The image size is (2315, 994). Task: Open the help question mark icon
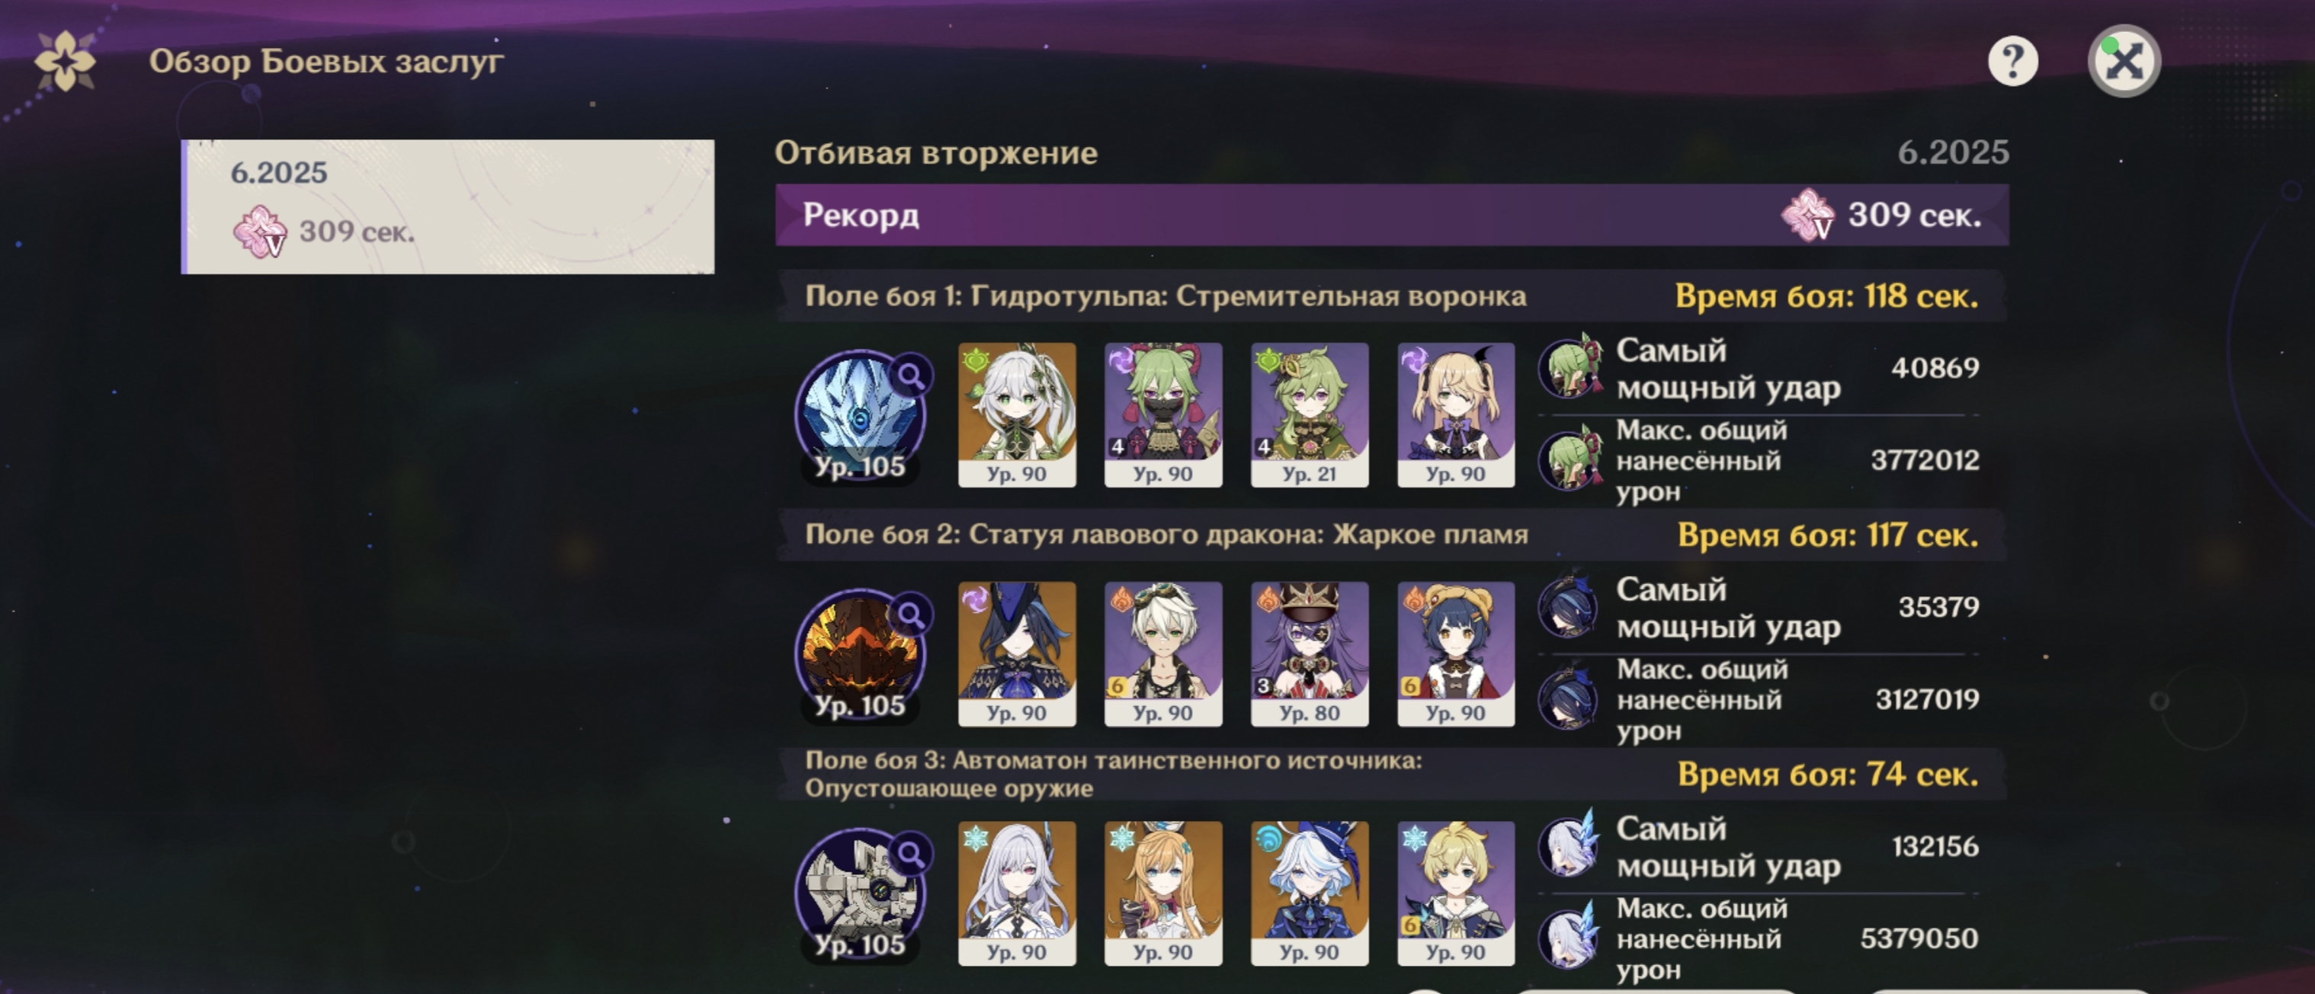coord(2012,62)
